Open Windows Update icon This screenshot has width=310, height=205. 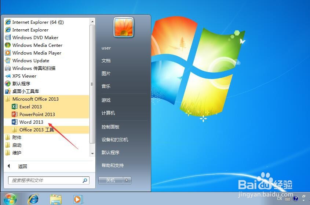[8, 60]
